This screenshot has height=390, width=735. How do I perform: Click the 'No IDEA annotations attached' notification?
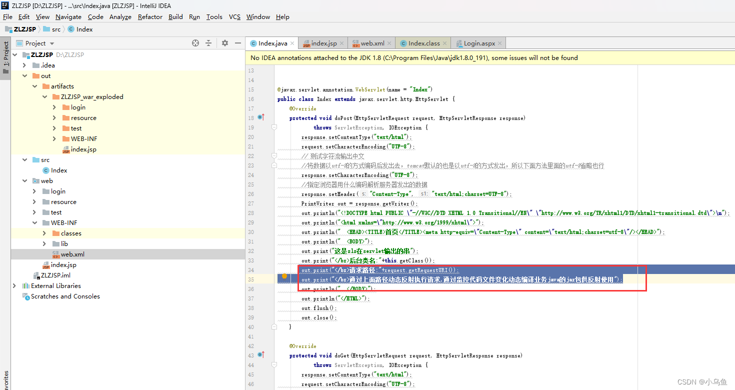pyautogui.click(x=414, y=57)
